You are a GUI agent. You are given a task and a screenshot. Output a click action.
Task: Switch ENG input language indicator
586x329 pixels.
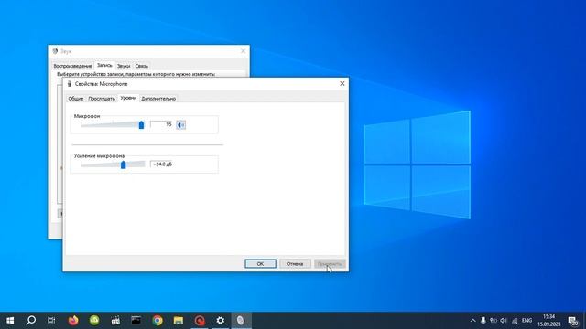[526, 321]
